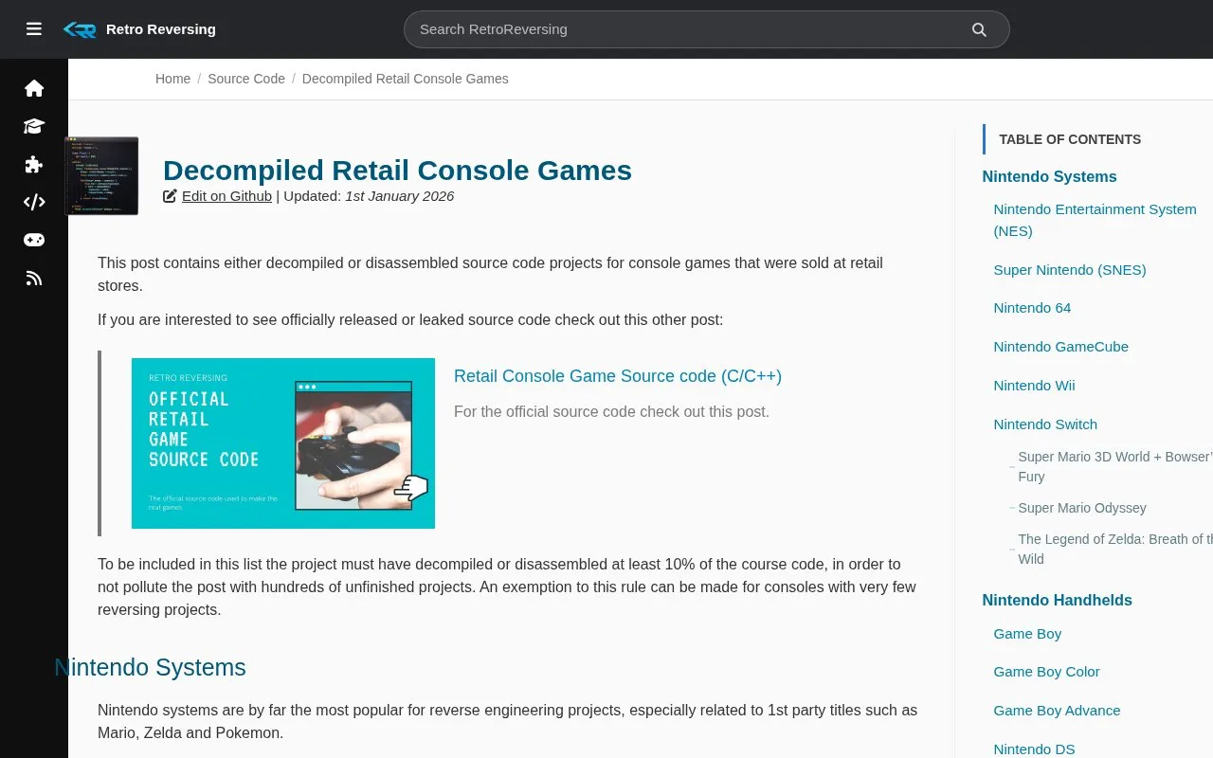
Task: Jump to Super Nintendo (SNES) section
Action: [1070, 270]
